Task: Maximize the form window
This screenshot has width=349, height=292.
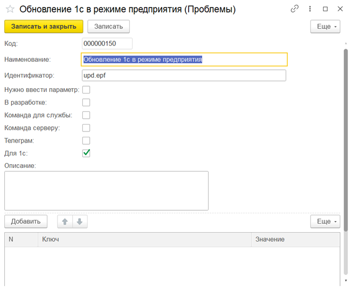Action: click(x=325, y=9)
